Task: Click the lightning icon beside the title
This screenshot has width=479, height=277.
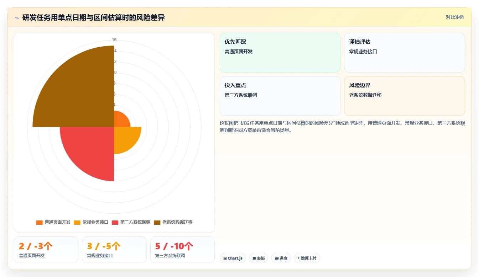Action: coord(17,17)
